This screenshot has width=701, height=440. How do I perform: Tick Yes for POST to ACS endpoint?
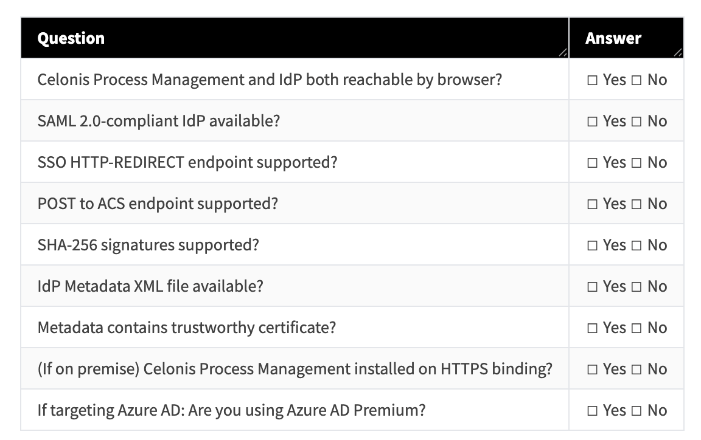(x=593, y=204)
